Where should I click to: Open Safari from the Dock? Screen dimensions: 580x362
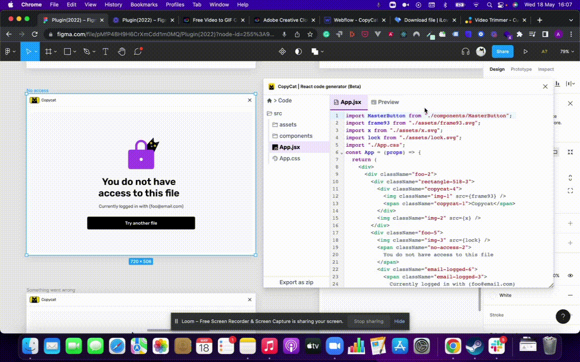point(117,346)
